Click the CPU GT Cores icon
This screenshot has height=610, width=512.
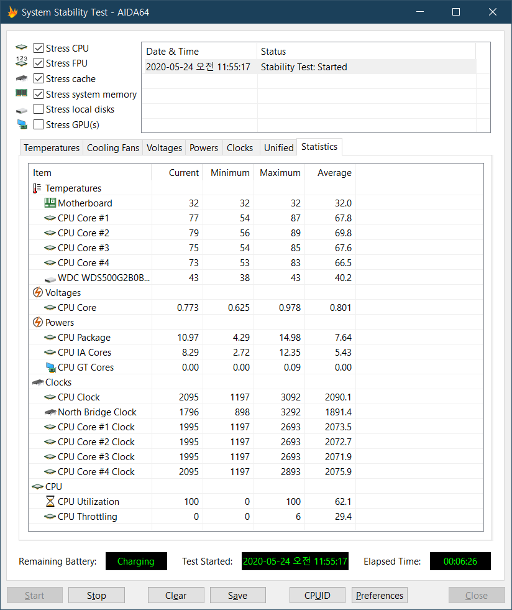50,367
